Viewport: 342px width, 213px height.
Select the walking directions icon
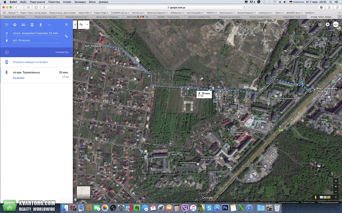(40, 25)
